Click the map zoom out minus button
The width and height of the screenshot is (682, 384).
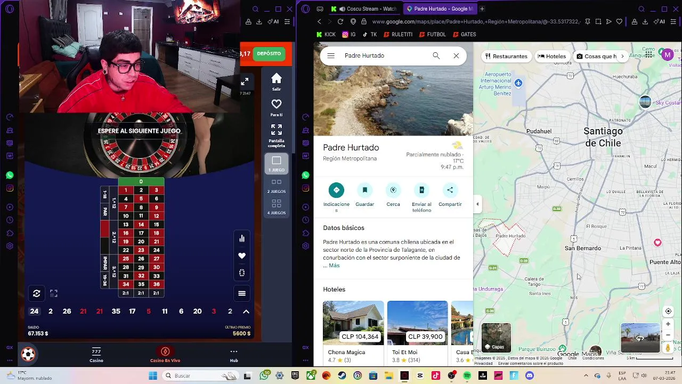pos(668,335)
